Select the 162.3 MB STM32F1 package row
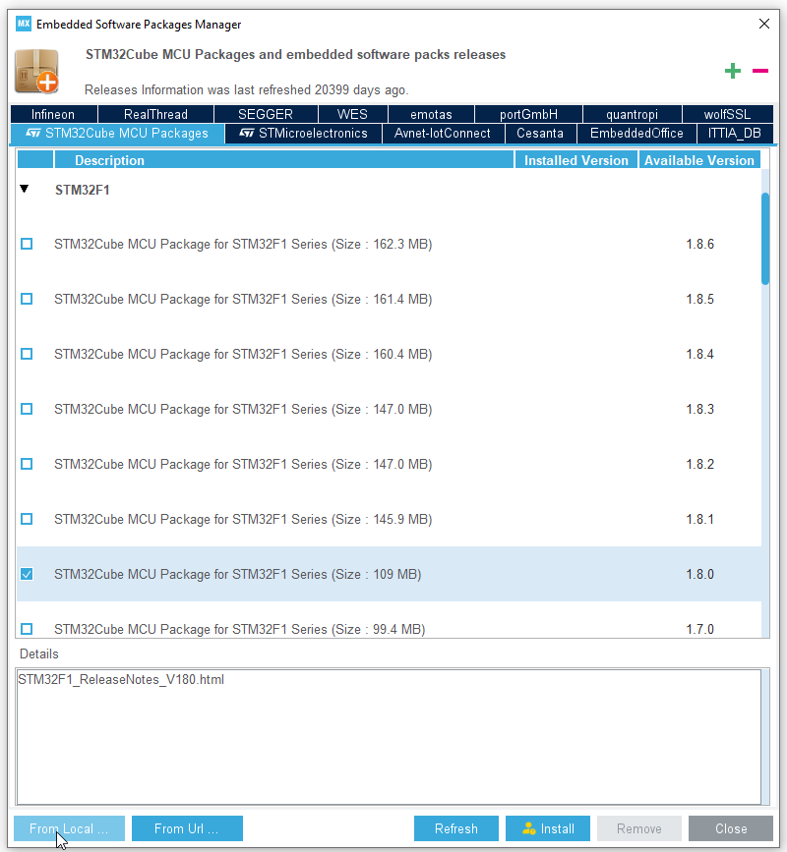 (389, 244)
